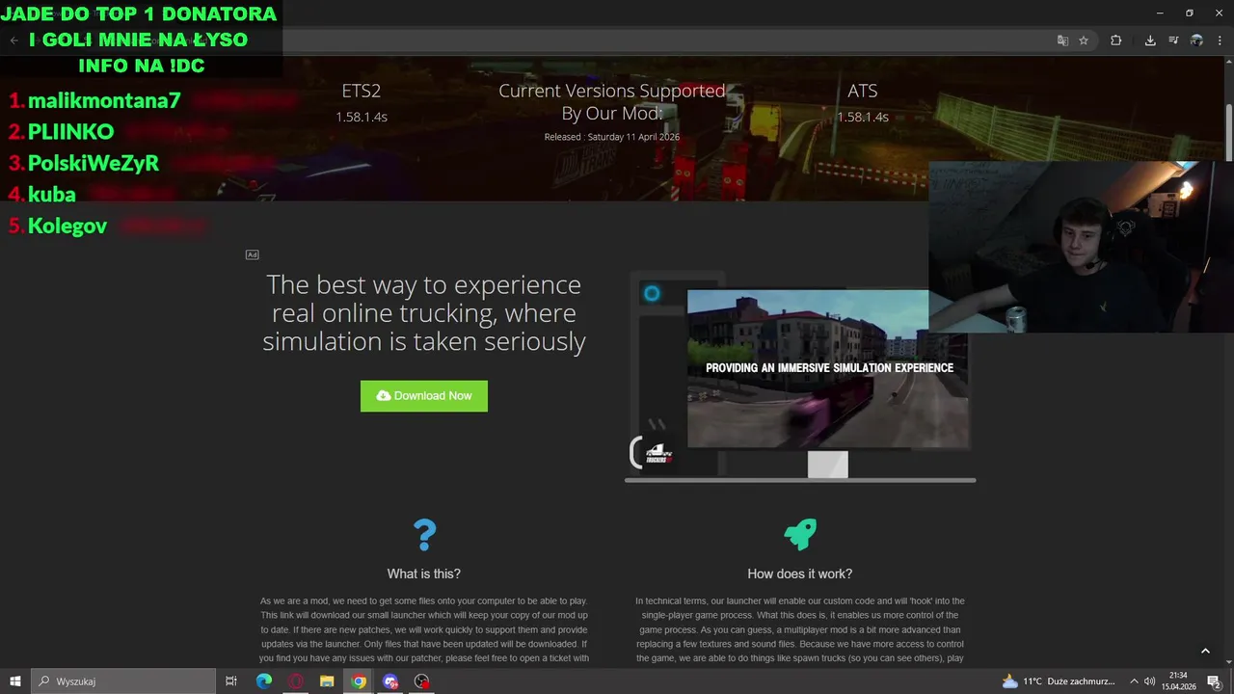The width and height of the screenshot is (1234, 694).
Task: Switch to Chrome on the taskbar
Action: 359,681
